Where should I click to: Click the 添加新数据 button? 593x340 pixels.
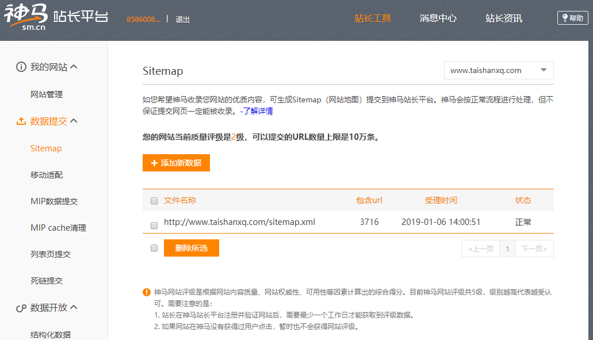click(x=176, y=163)
